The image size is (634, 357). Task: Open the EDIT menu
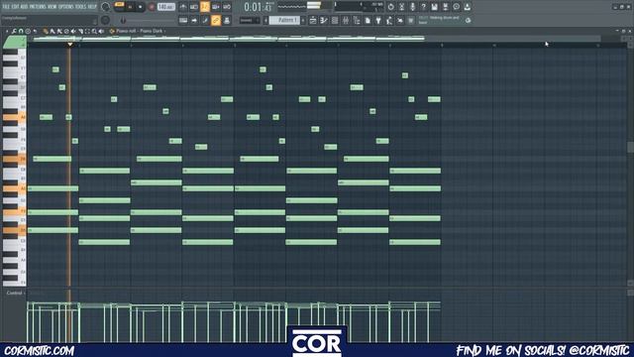coord(16,7)
